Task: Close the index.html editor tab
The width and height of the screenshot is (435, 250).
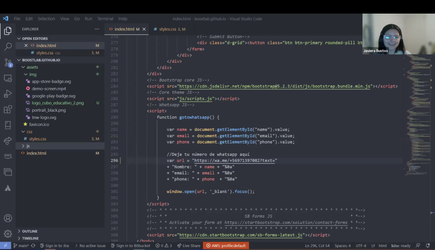Action: point(144,29)
